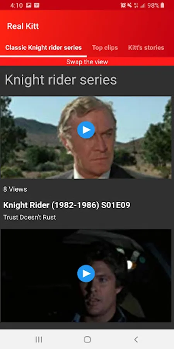The image size is (174, 349).
Task: Play the Trust Doesn't Rust episode video
Action: pyautogui.click(x=86, y=130)
